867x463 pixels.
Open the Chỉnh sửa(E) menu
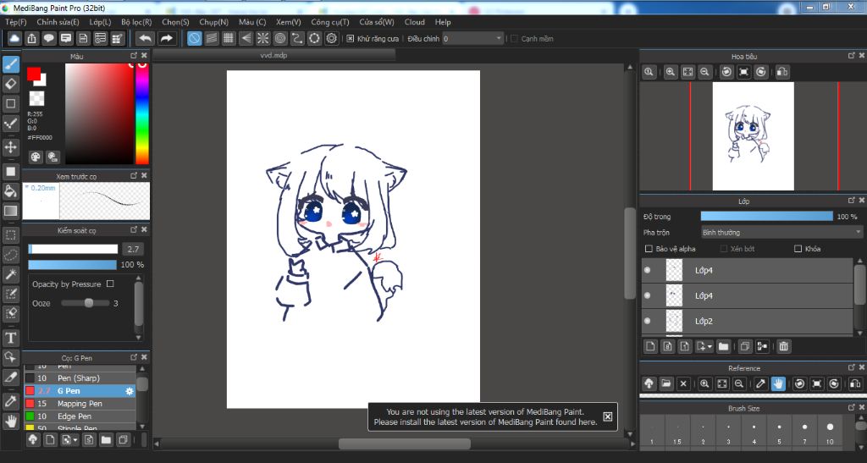(58, 22)
